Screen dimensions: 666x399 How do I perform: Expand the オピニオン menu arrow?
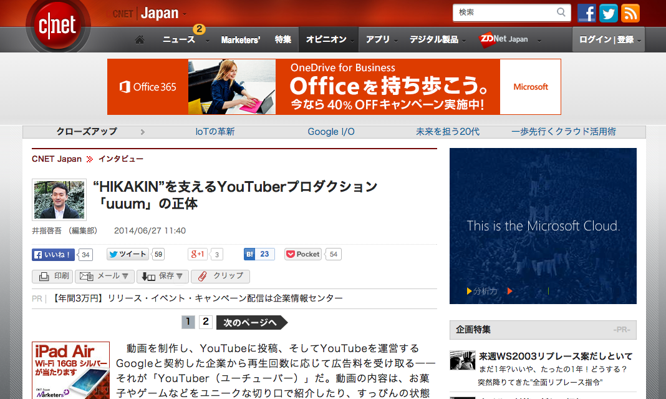point(352,41)
